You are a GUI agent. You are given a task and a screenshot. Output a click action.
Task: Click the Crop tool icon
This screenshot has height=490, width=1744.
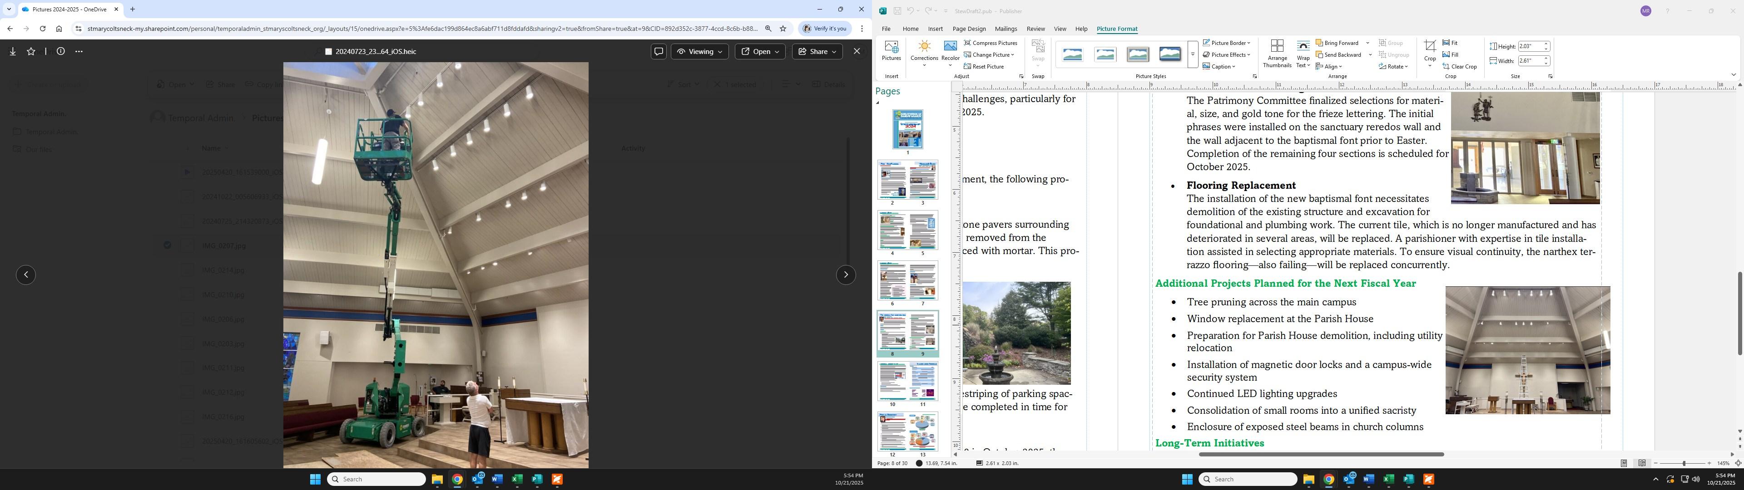[x=1429, y=47]
